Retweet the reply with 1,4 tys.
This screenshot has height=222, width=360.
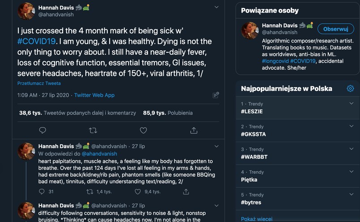pos(90,192)
